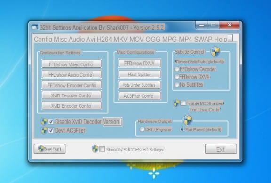Click shield icon beside Enable MC Sharpen
This screenshot has width=271, height=183.
pos(176,103)
